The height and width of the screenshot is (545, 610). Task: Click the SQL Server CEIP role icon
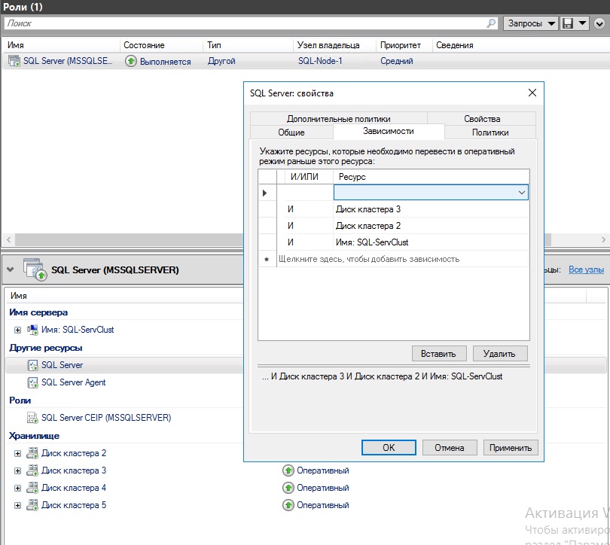pyautogui.click(x=32, y=418)
